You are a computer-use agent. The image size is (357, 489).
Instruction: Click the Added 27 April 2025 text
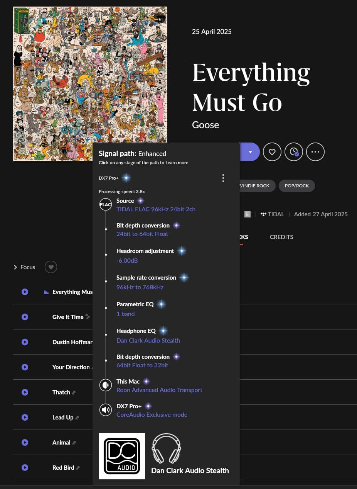pyautogui.click(x=321, y=214)
